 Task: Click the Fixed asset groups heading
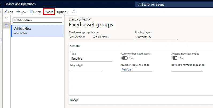point(91,25)
